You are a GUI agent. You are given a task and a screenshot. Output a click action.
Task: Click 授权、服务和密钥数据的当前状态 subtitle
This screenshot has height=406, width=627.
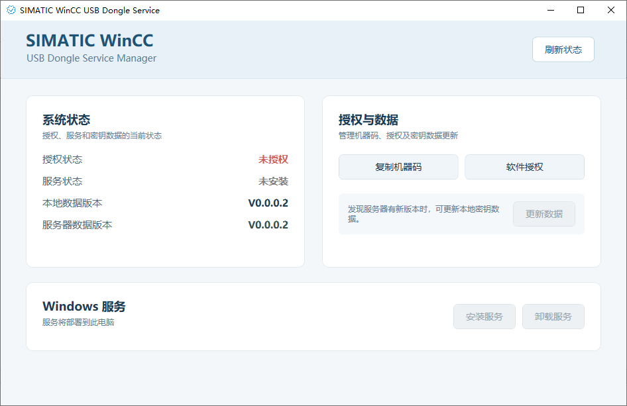coord(102,136)
